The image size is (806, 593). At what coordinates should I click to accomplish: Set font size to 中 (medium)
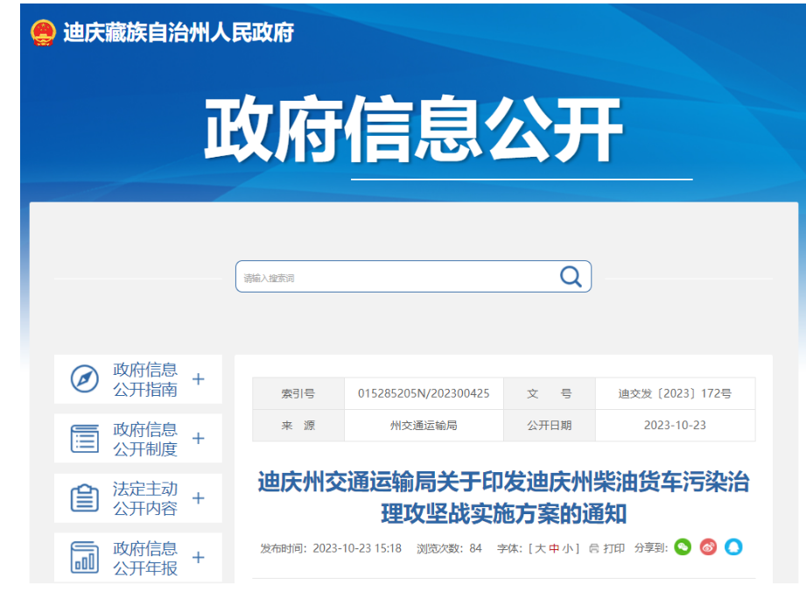[x=554, y=548]
